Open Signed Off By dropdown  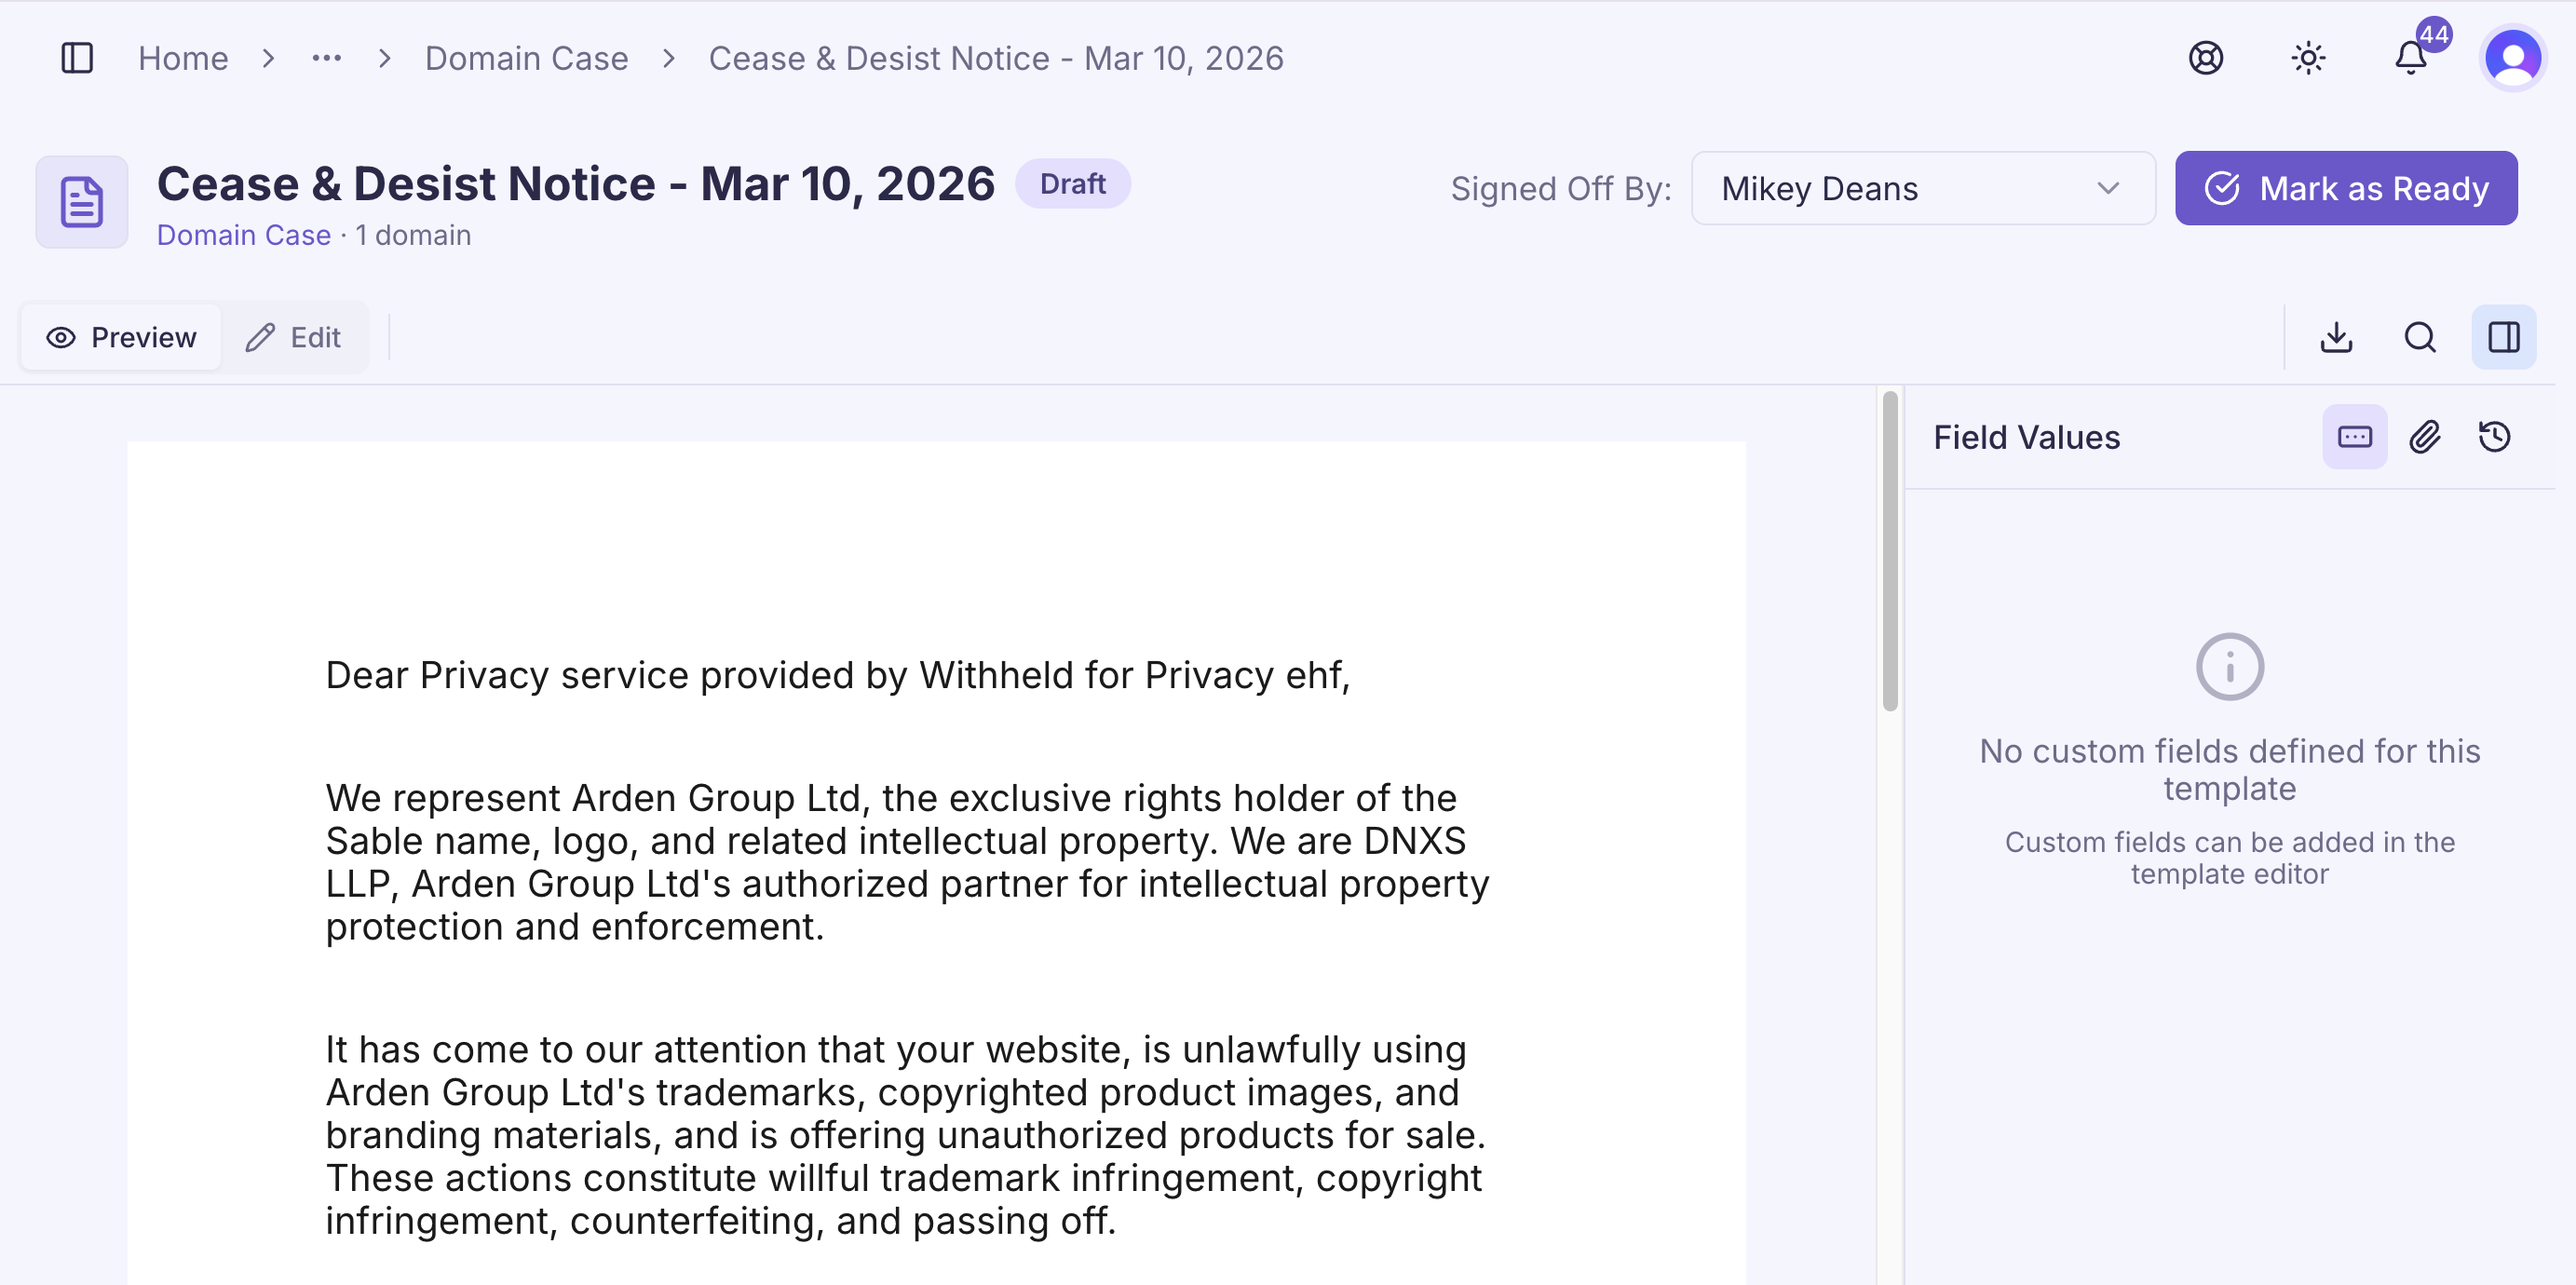[1922, 188]
